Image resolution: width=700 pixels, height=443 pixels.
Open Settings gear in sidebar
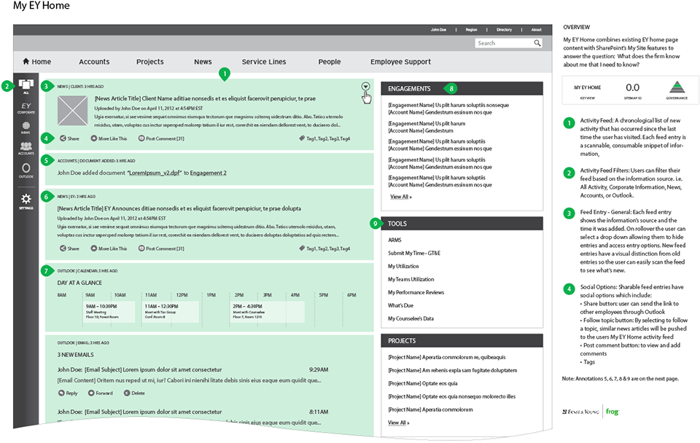26,198
